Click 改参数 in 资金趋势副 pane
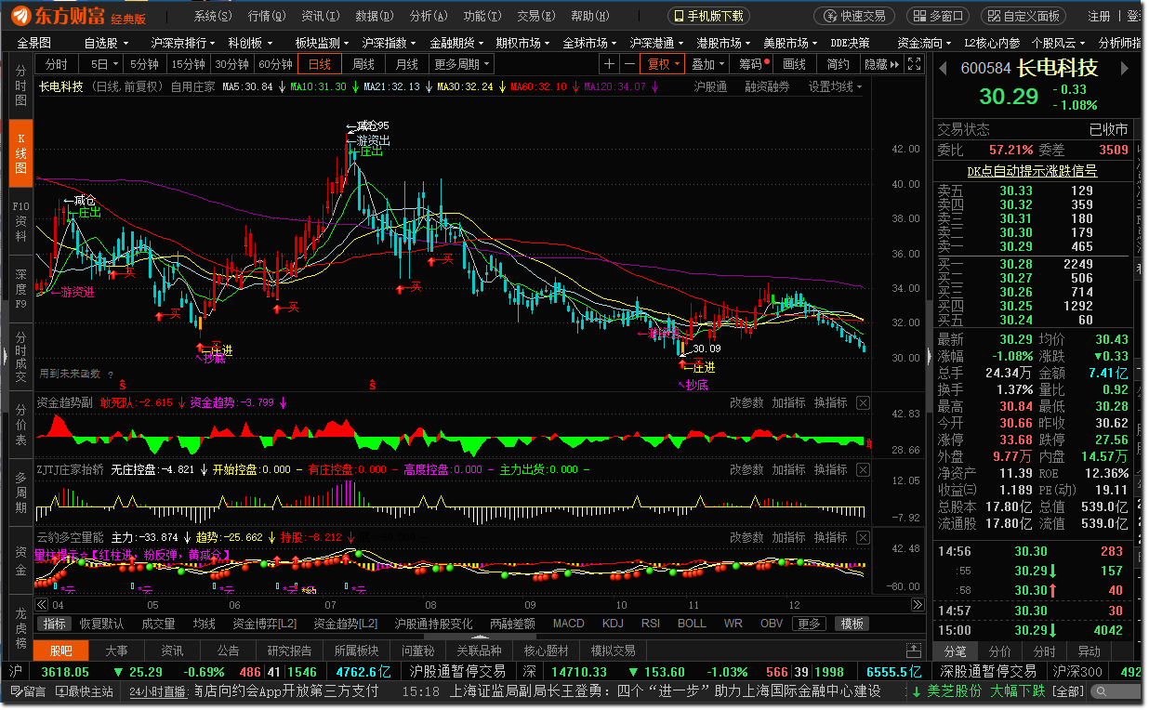1149x710 pixels. pos(746,402)
